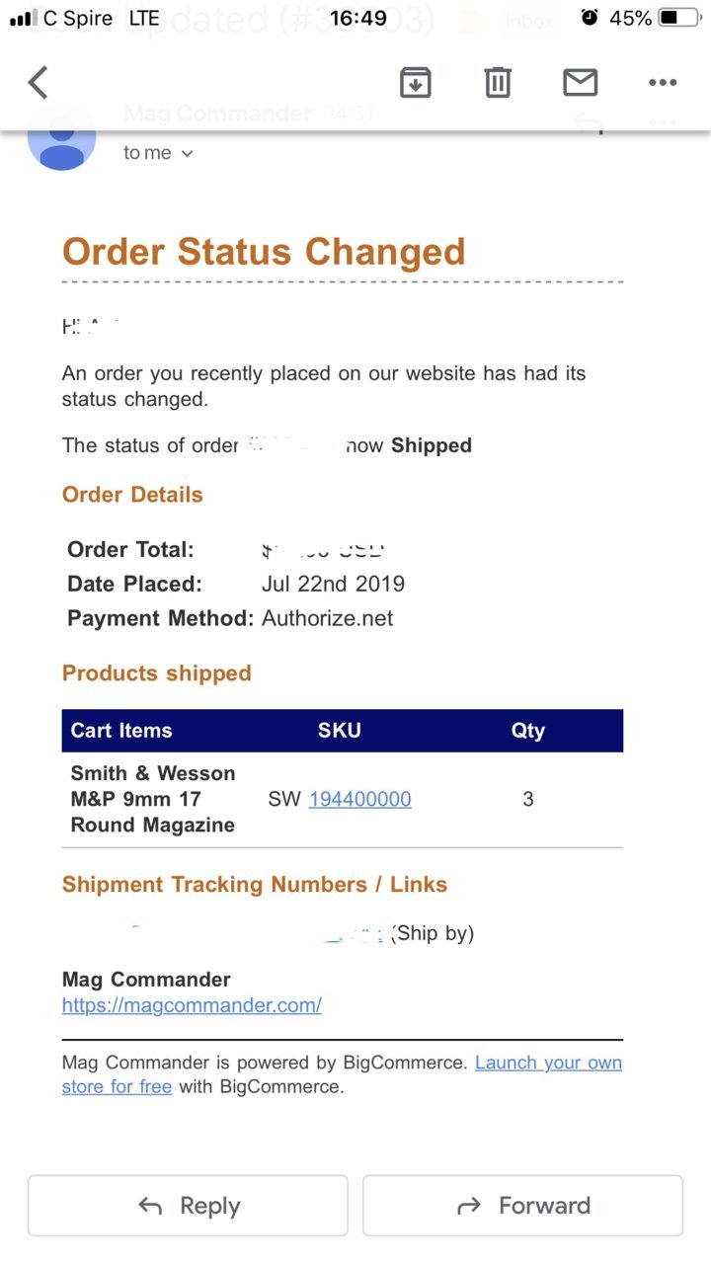The height and width of the screenshot is (1264, 711).
Task: Tap the alarm icon in status bar
Action: (590, 18)
